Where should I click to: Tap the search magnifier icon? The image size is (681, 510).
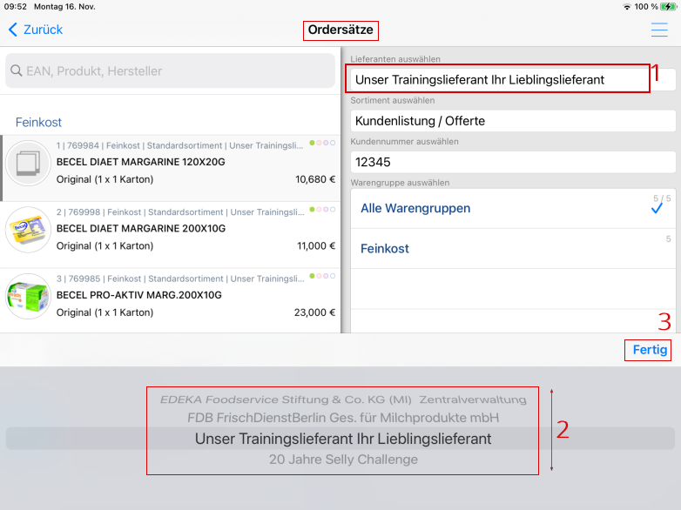pyautogui.click(x=16, y=71)
